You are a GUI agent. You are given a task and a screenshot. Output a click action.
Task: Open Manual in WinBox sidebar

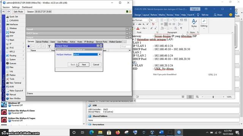[x=13, y=94]
